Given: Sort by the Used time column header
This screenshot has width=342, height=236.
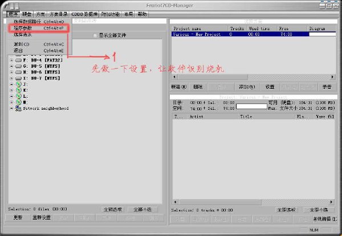Looking at the screenshot, I should point(262,28).
